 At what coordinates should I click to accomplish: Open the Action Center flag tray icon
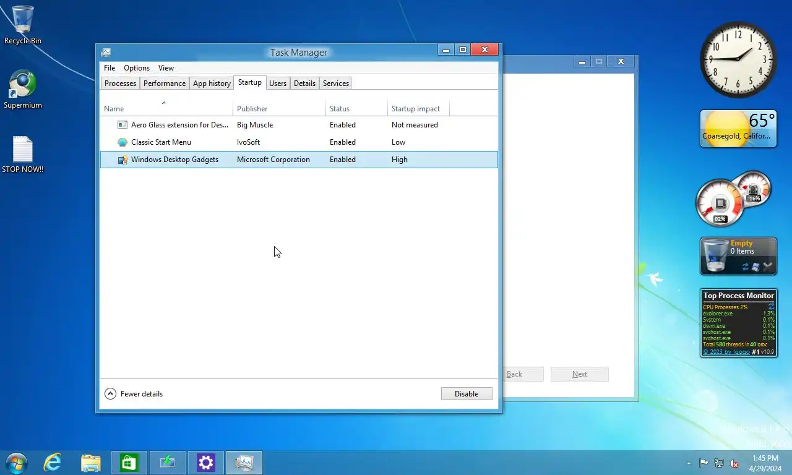pos(704,463)
